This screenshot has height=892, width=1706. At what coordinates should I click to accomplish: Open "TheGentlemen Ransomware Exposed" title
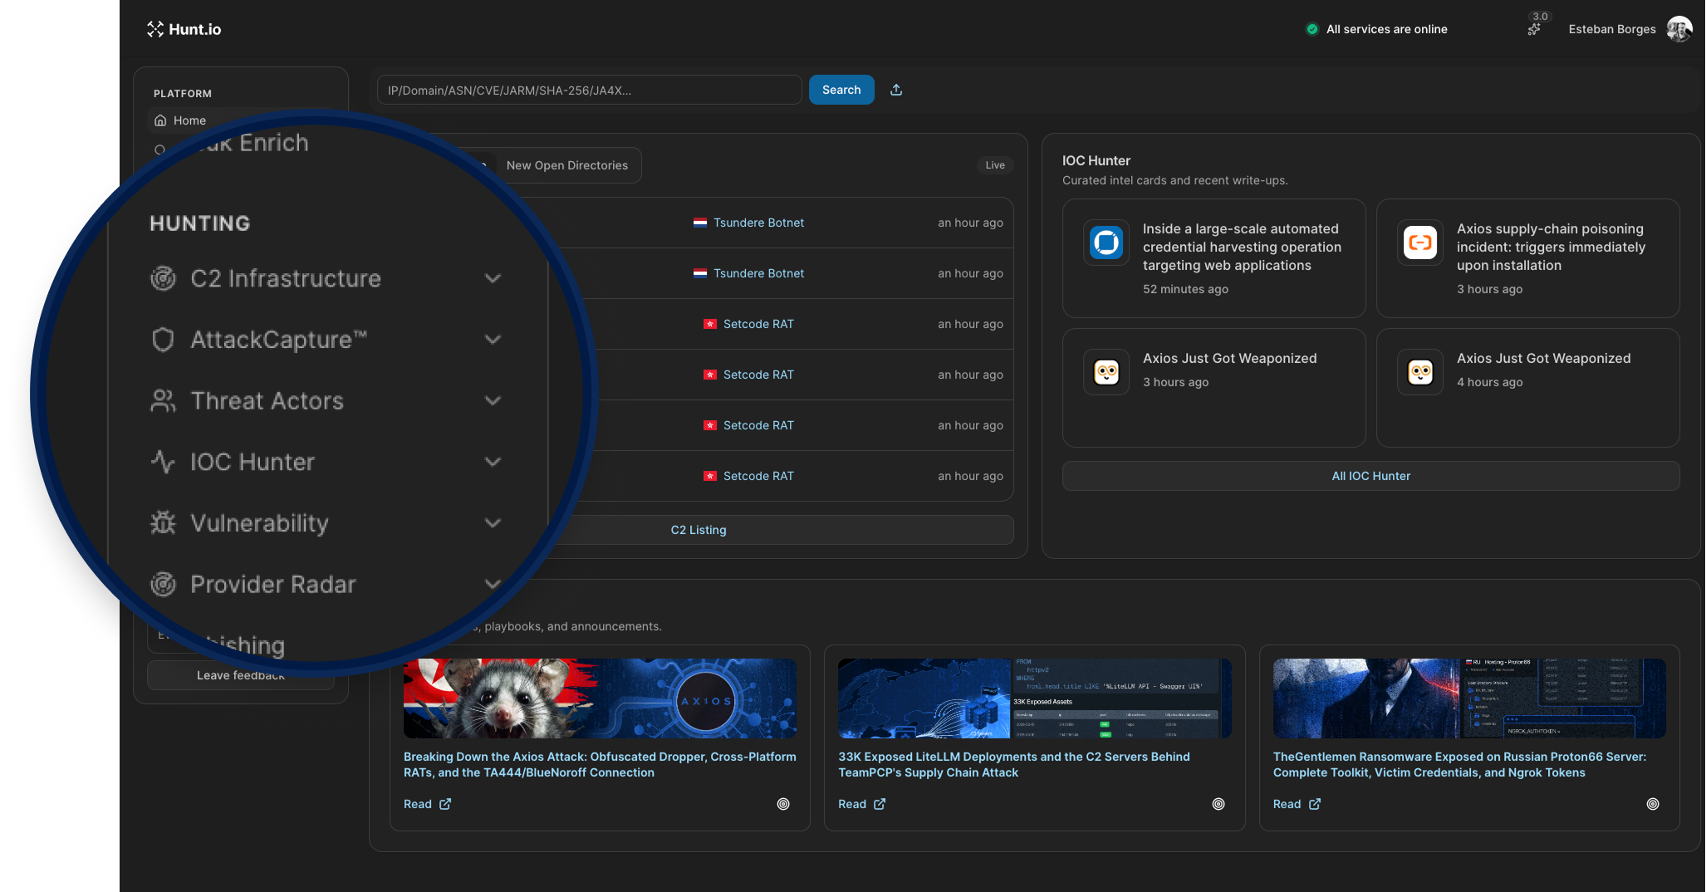point(1459,765)
